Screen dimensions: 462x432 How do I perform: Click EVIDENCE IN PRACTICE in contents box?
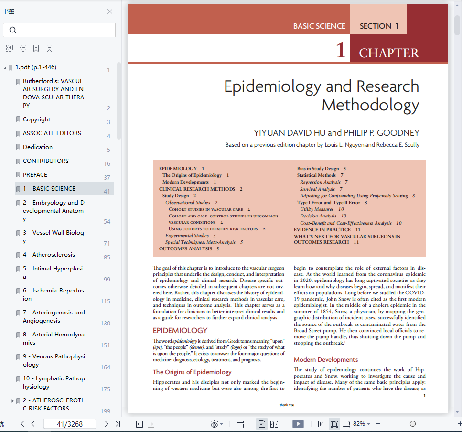[x=327, y=229]
